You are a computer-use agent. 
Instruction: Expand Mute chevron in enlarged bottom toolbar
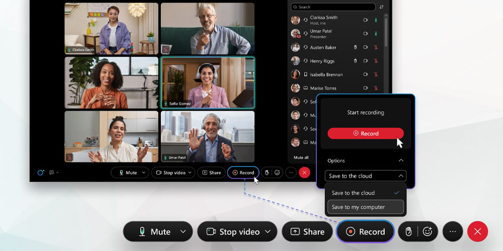(x=183, y=232)
